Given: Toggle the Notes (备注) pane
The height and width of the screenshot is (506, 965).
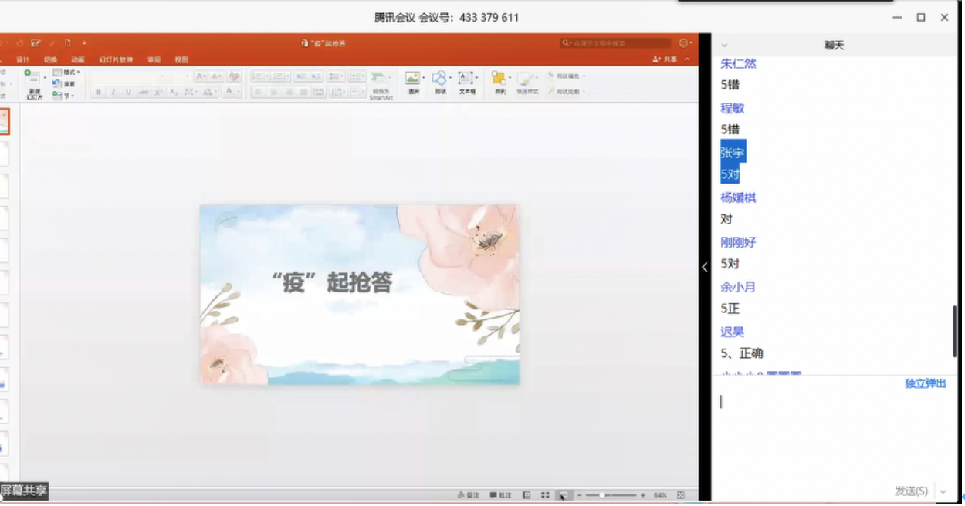Looking at the screenshot, I should point(469,495).
